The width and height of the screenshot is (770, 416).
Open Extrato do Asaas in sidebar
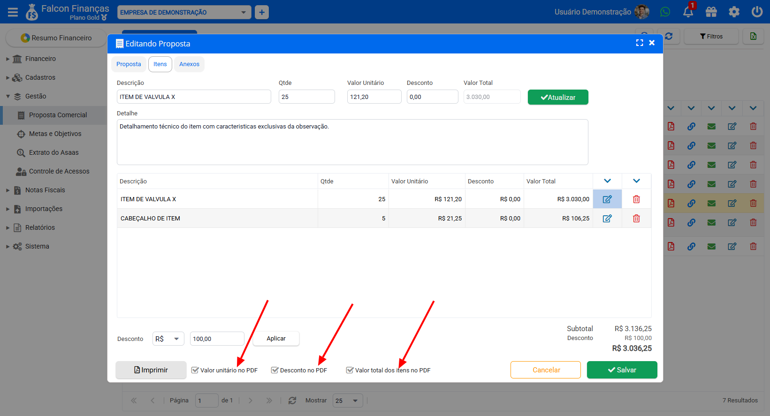tap(53, 152)
